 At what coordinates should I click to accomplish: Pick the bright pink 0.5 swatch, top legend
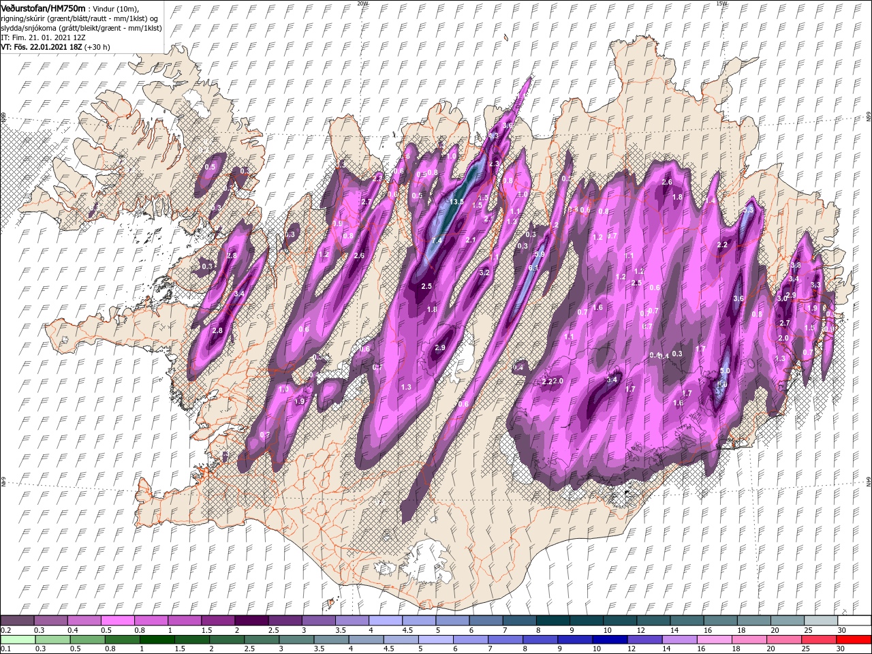point(117,621)
